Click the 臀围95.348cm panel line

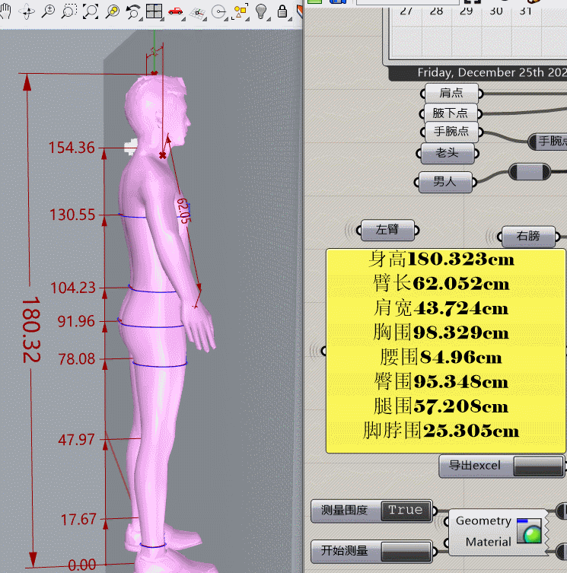[441, 382]
